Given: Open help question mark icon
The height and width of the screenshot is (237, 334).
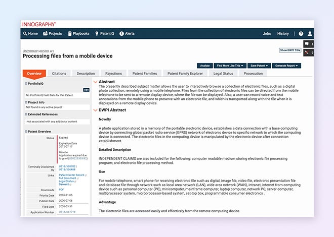Looking at the screenshot, I should pos(301,34).
